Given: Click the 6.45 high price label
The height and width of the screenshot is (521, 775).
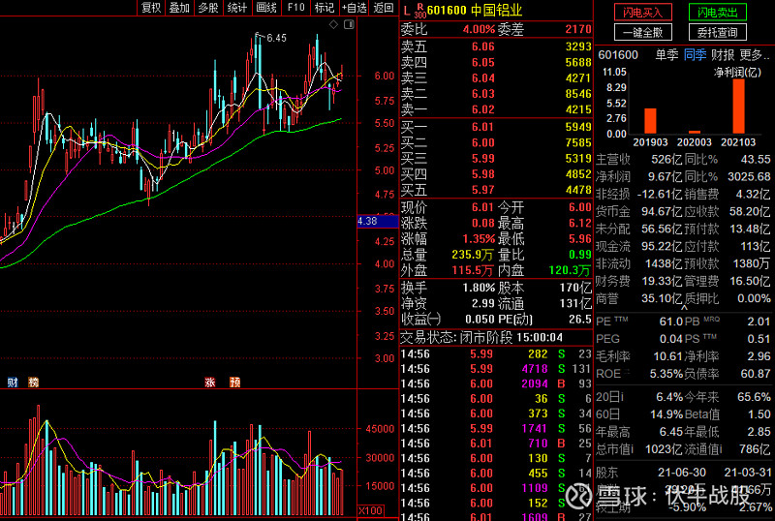Looking at the screenshot, I should (x=276, y=38).
